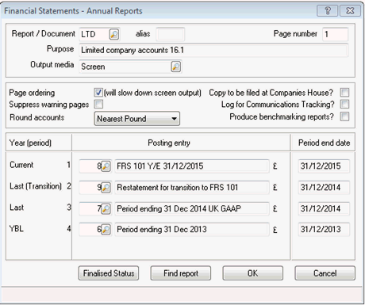Click Last (Transition) period end date field

pyautogui.click(x=324, y=188)
